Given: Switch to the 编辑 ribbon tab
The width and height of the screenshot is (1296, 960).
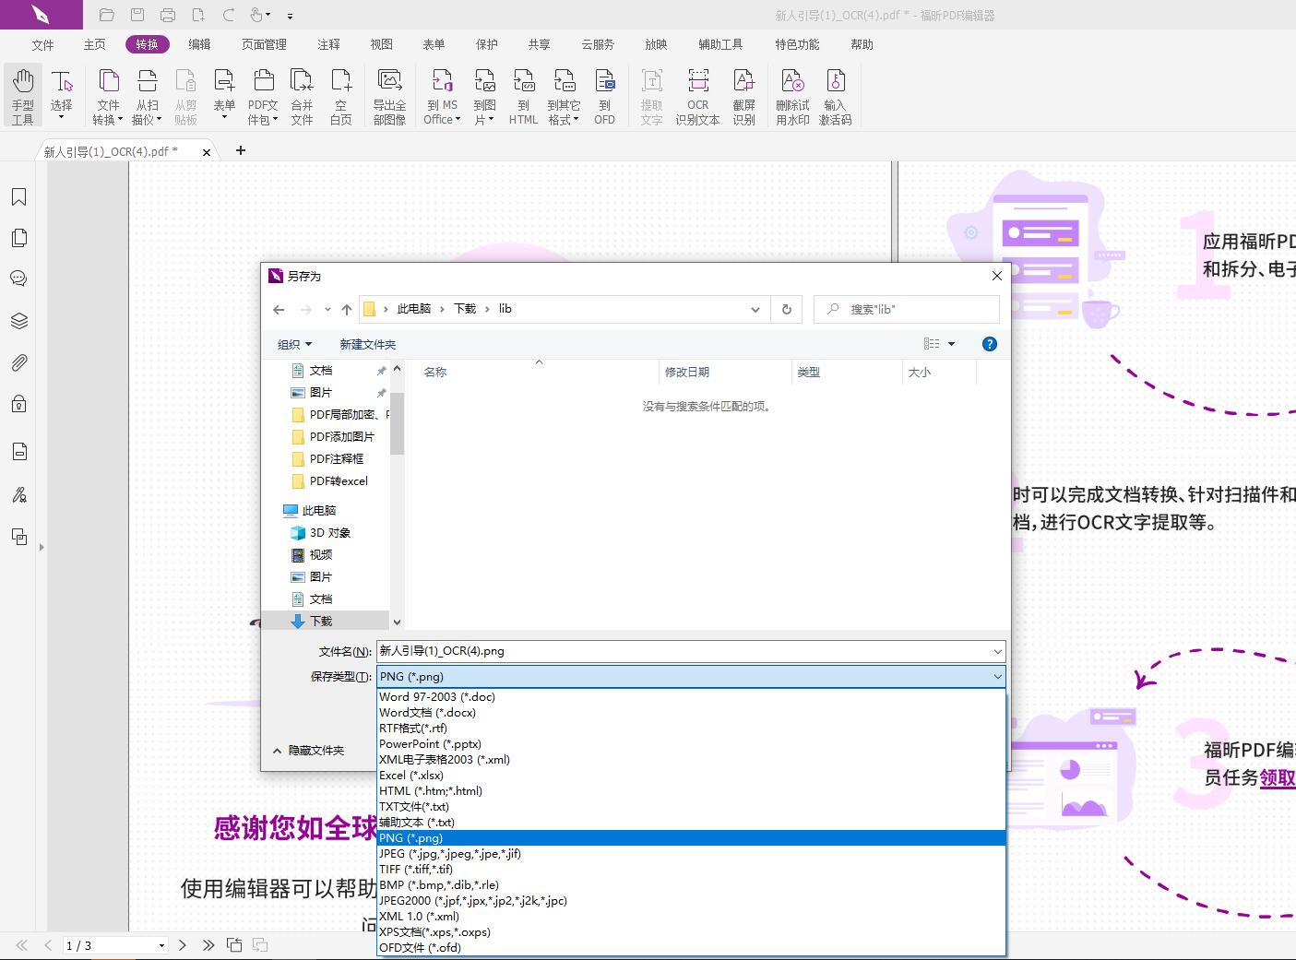Looking at the screenshot, I should (199, 43).
